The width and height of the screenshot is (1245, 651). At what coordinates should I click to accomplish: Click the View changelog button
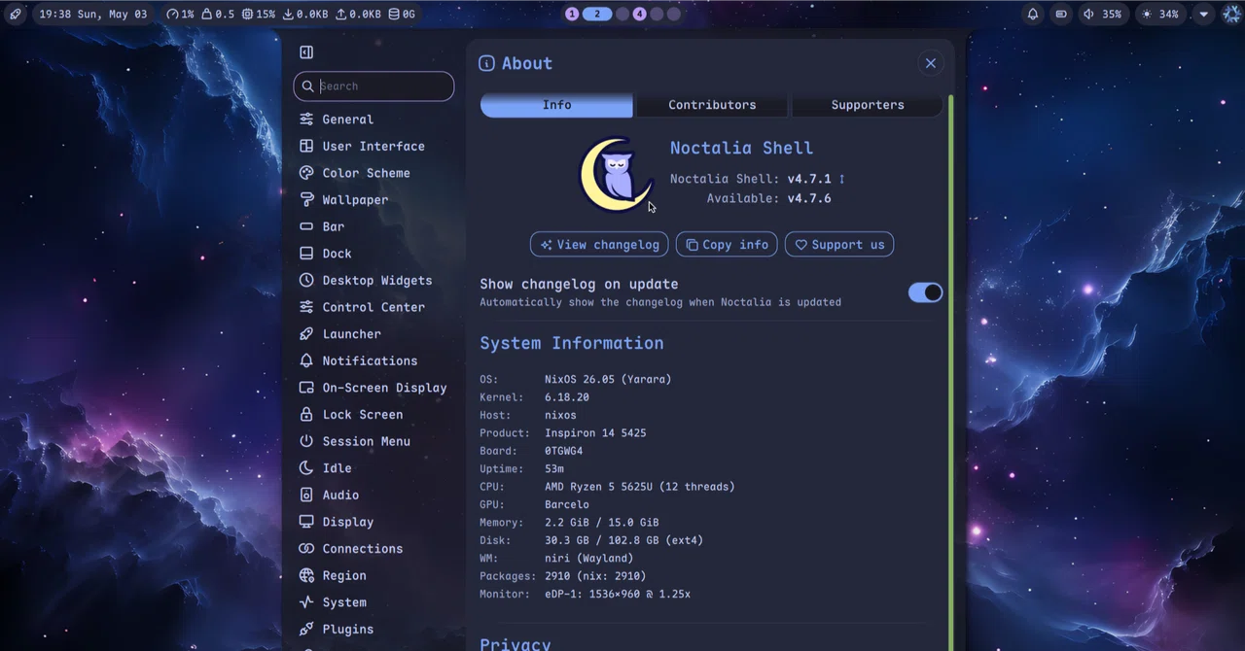click(x=599, y=245)
